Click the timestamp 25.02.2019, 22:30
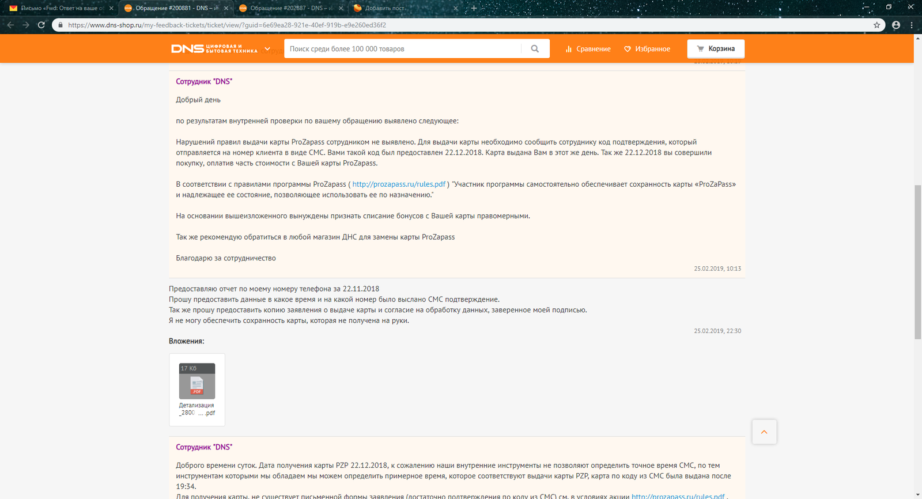Viewport: 922px width, 499px height. (717, 331)
